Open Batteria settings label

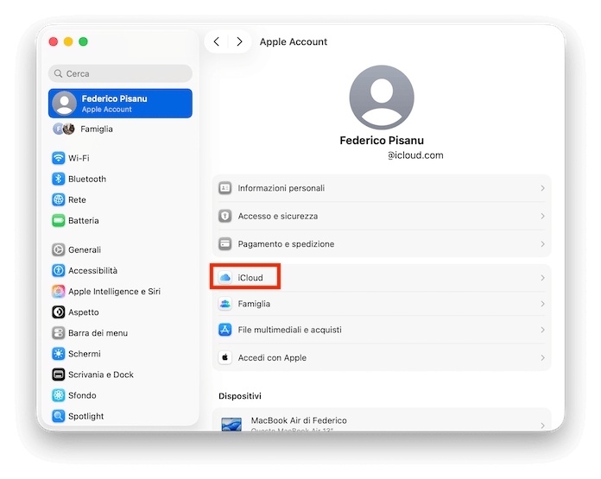click(84, 220)
